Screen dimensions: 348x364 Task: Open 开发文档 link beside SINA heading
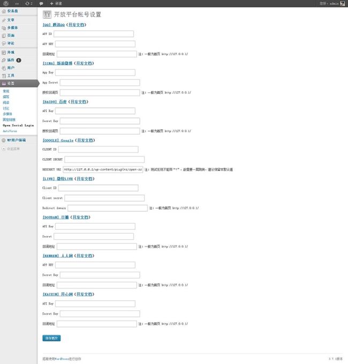click(84, 63)
